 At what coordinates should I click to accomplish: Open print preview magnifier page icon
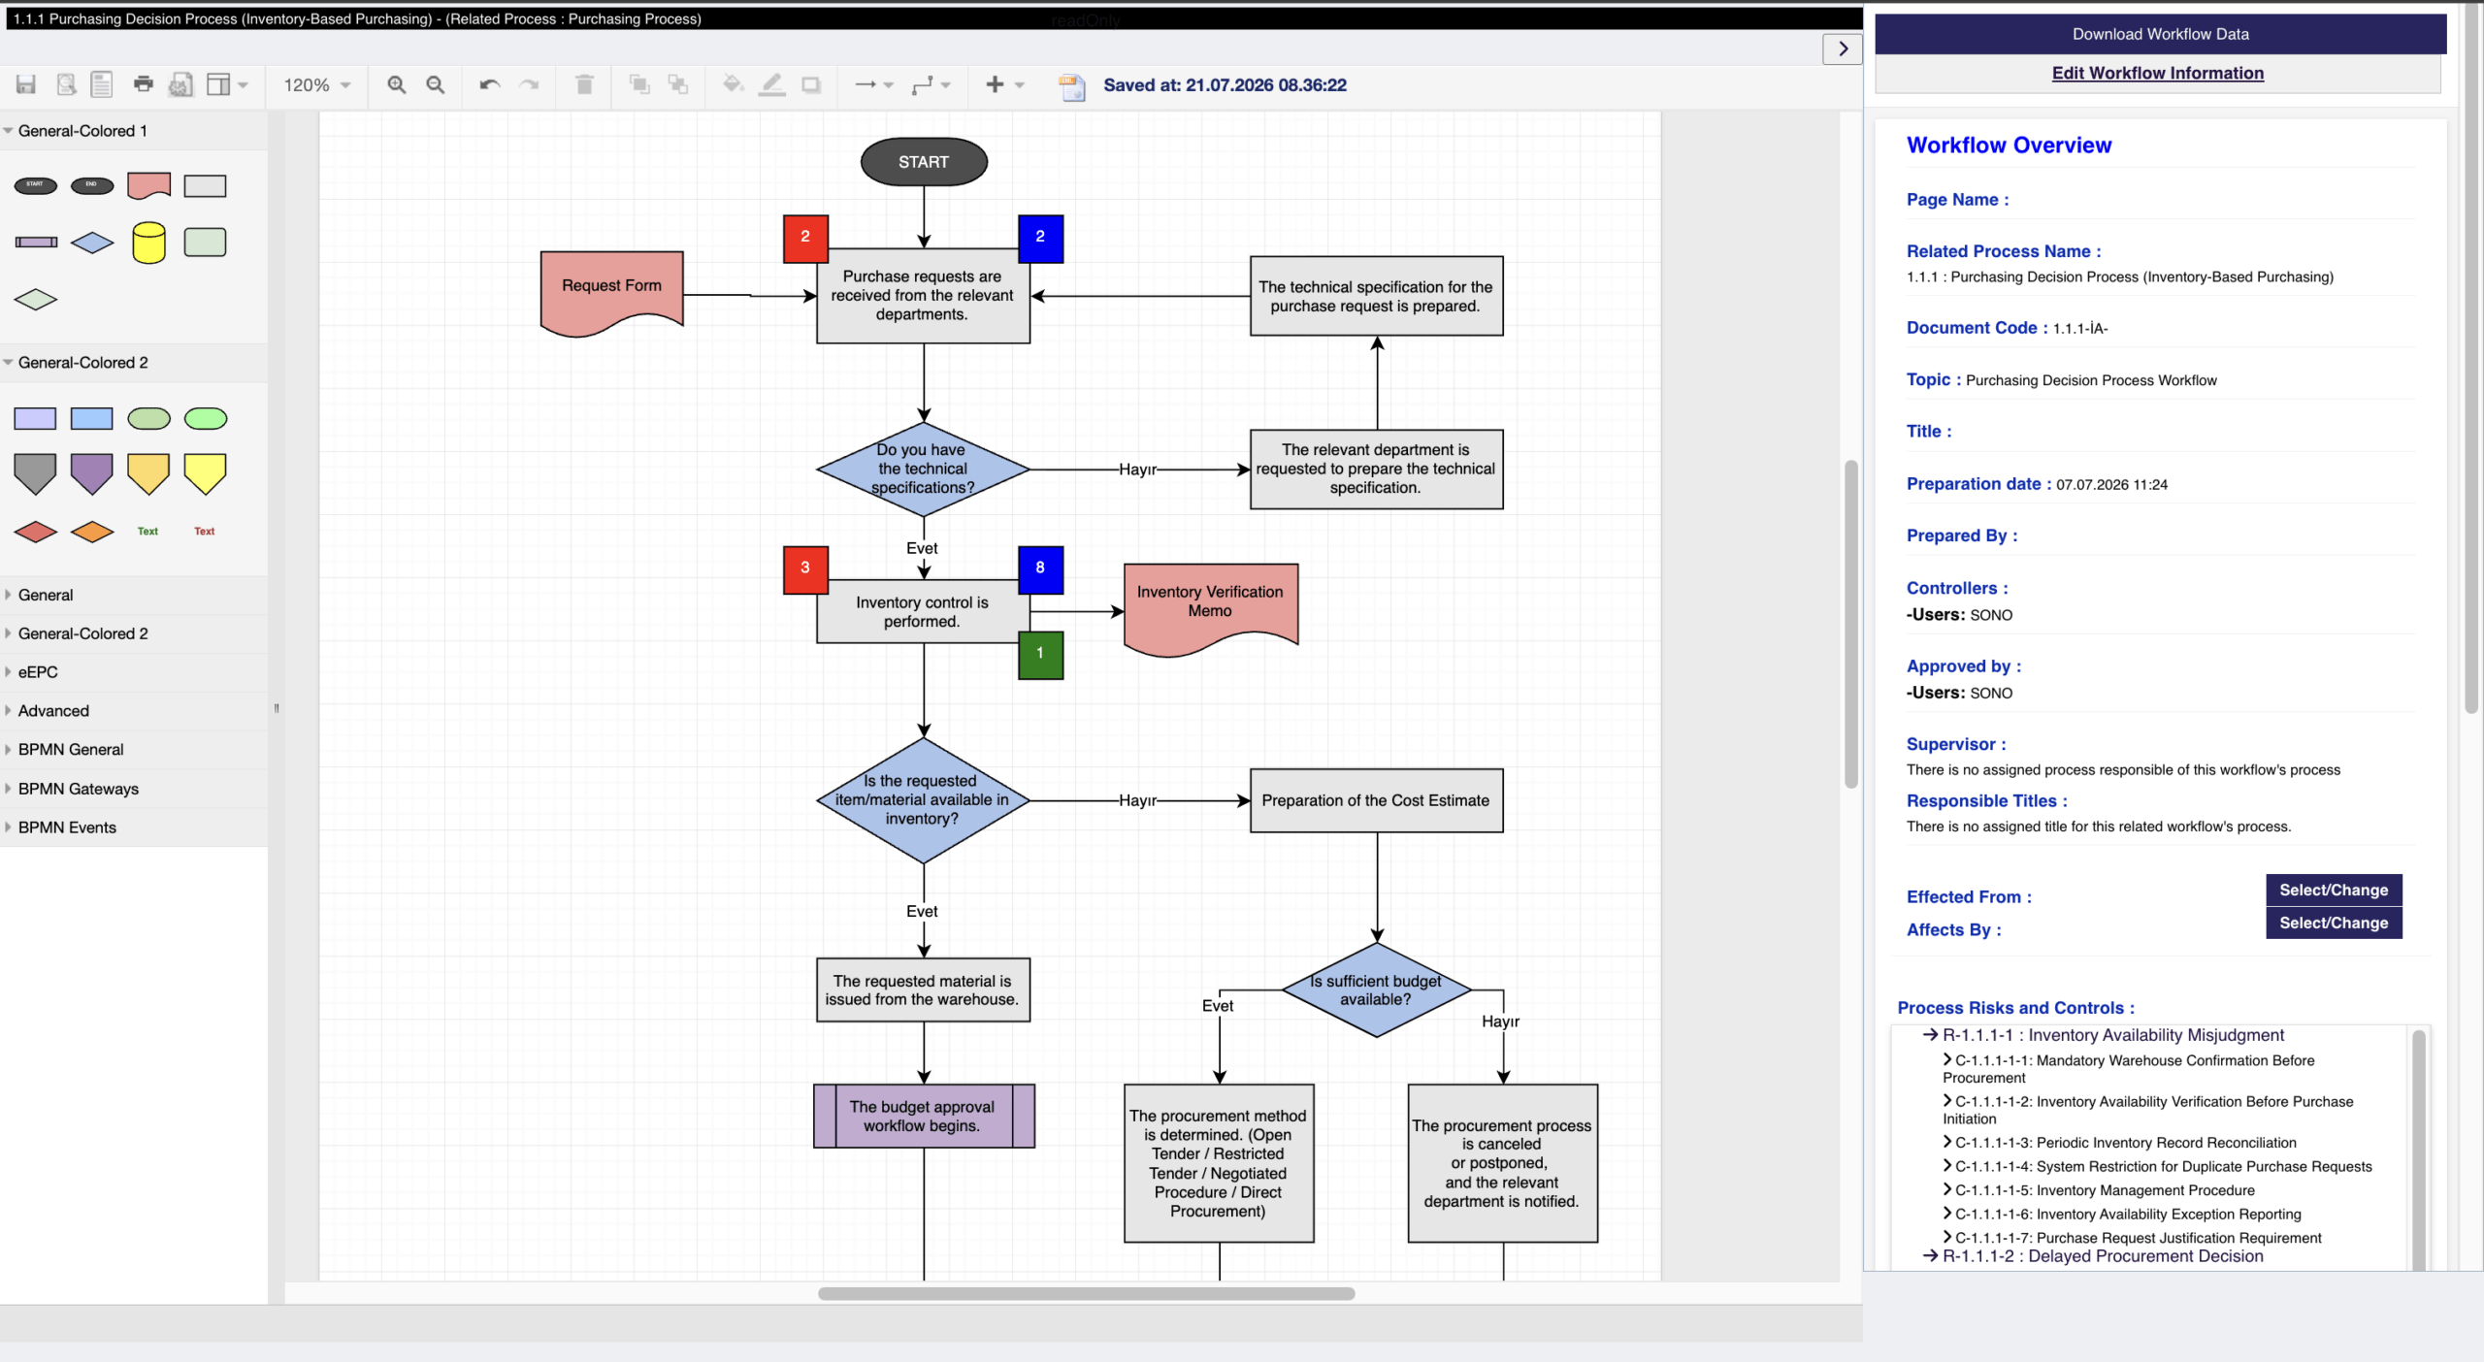[66, 85]
